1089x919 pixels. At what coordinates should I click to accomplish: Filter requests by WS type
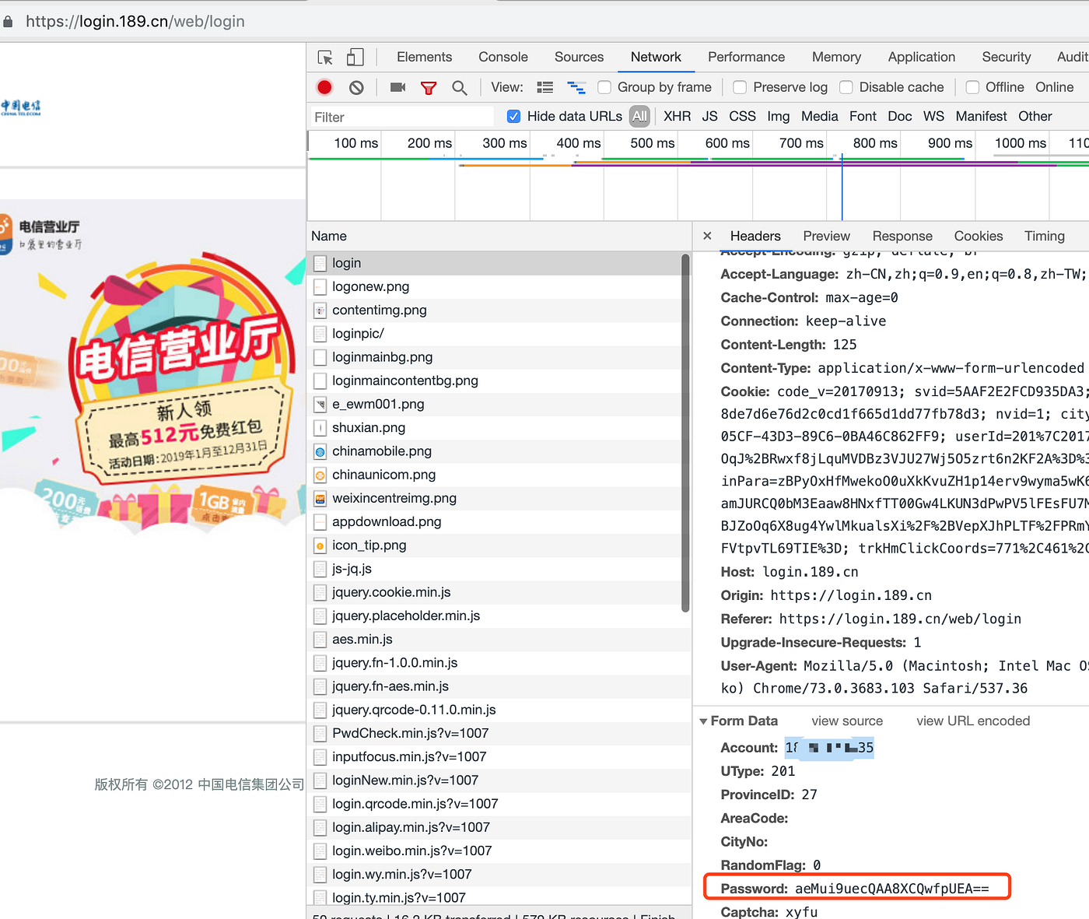(x=933, y=116)
